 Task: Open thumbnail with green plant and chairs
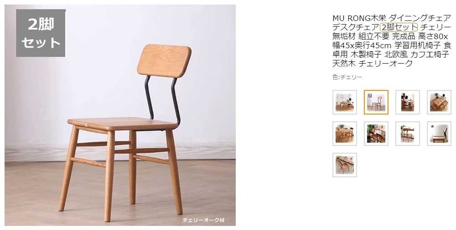coord(376,134)
